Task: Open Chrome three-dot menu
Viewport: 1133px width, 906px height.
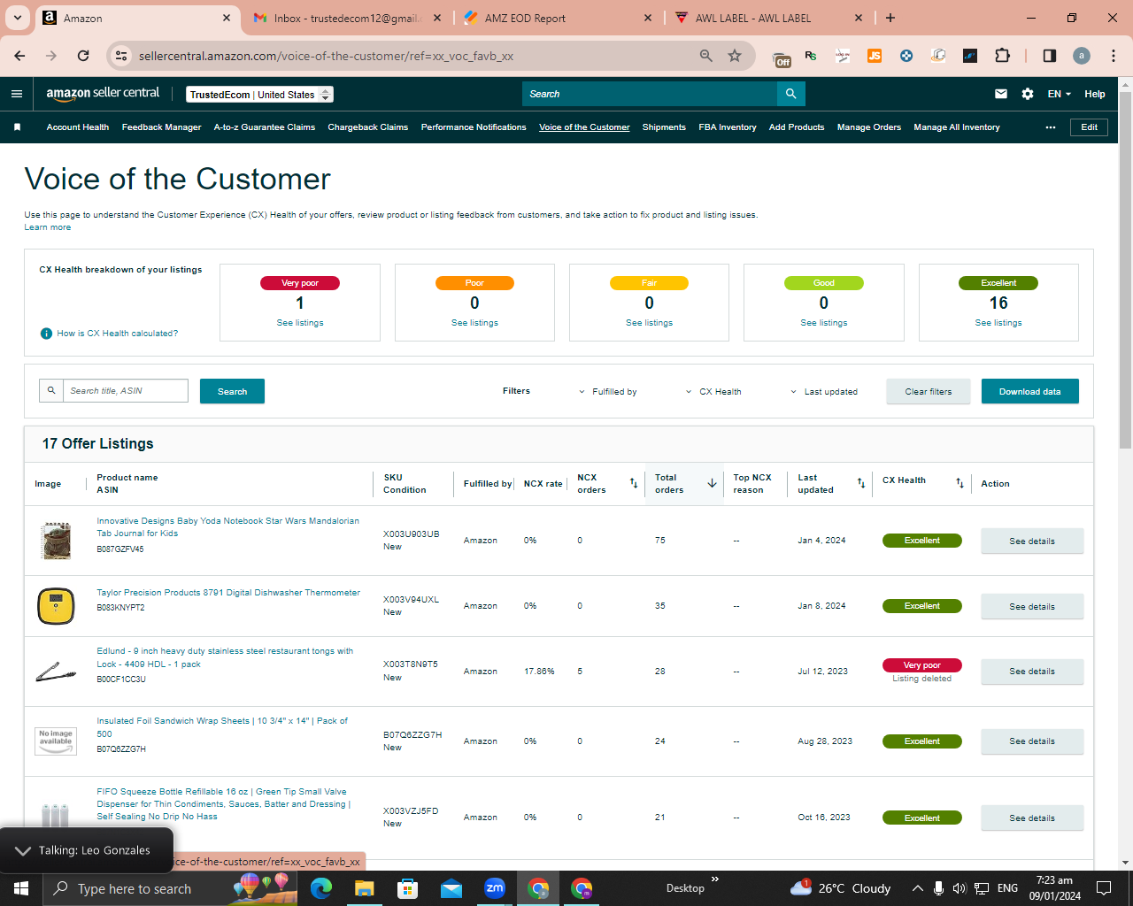Action: 1114,56
